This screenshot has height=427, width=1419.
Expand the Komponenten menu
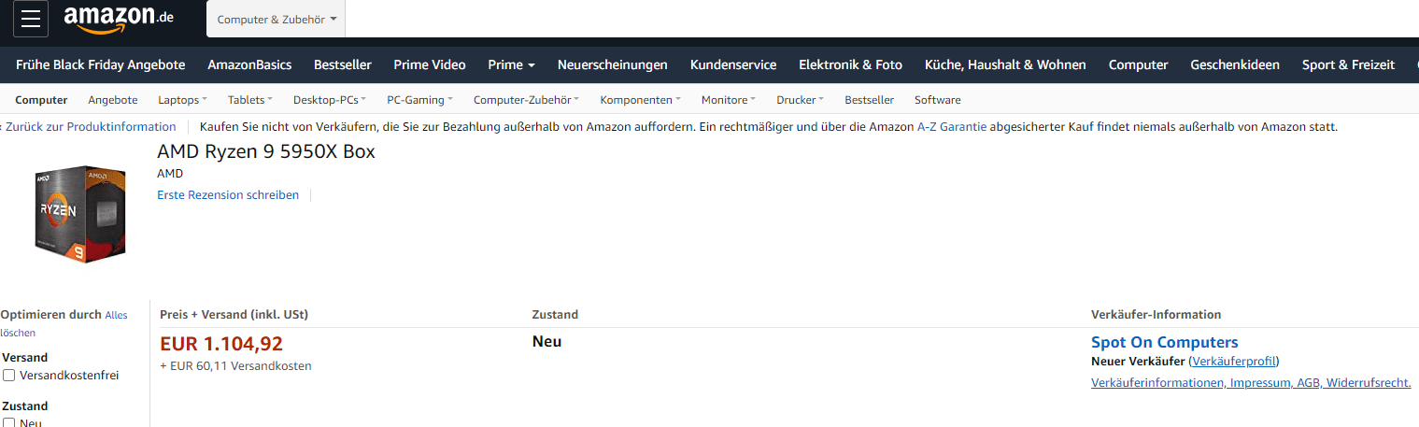[640, 100]
